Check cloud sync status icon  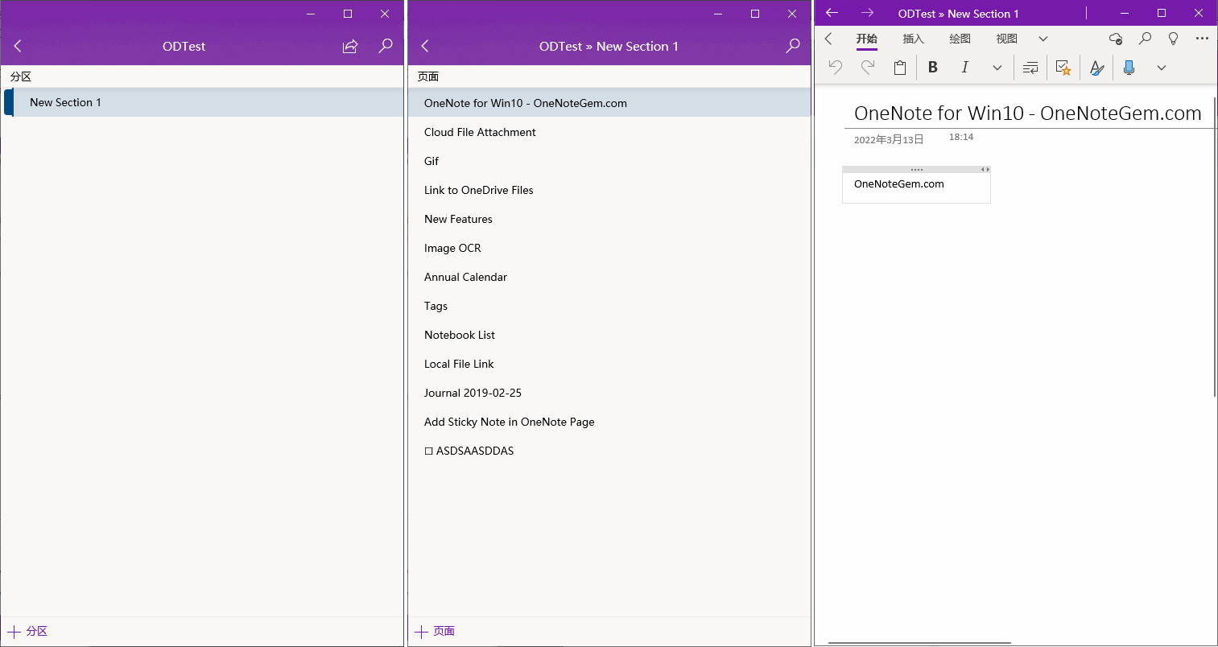point(1116,39)
